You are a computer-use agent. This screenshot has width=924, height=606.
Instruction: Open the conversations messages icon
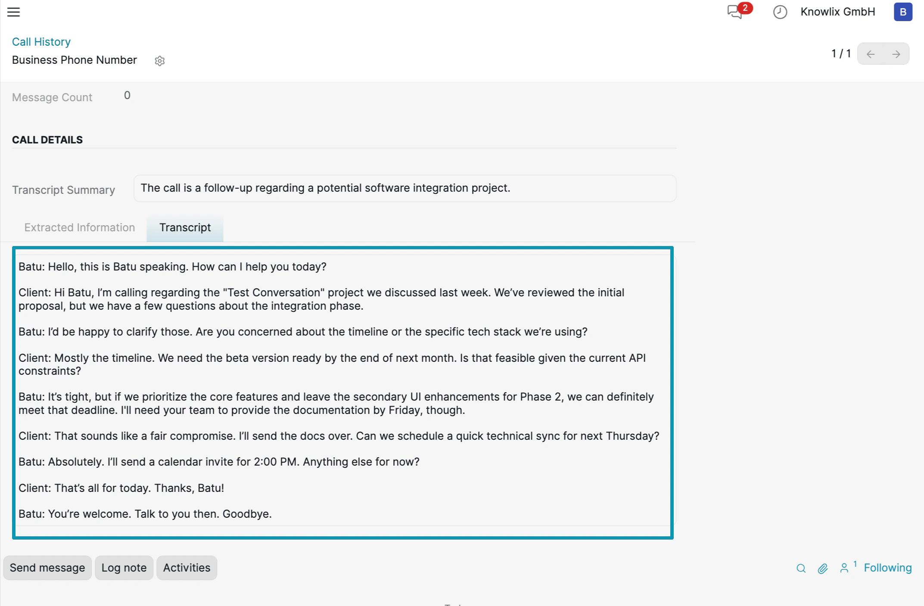[735, 12]
